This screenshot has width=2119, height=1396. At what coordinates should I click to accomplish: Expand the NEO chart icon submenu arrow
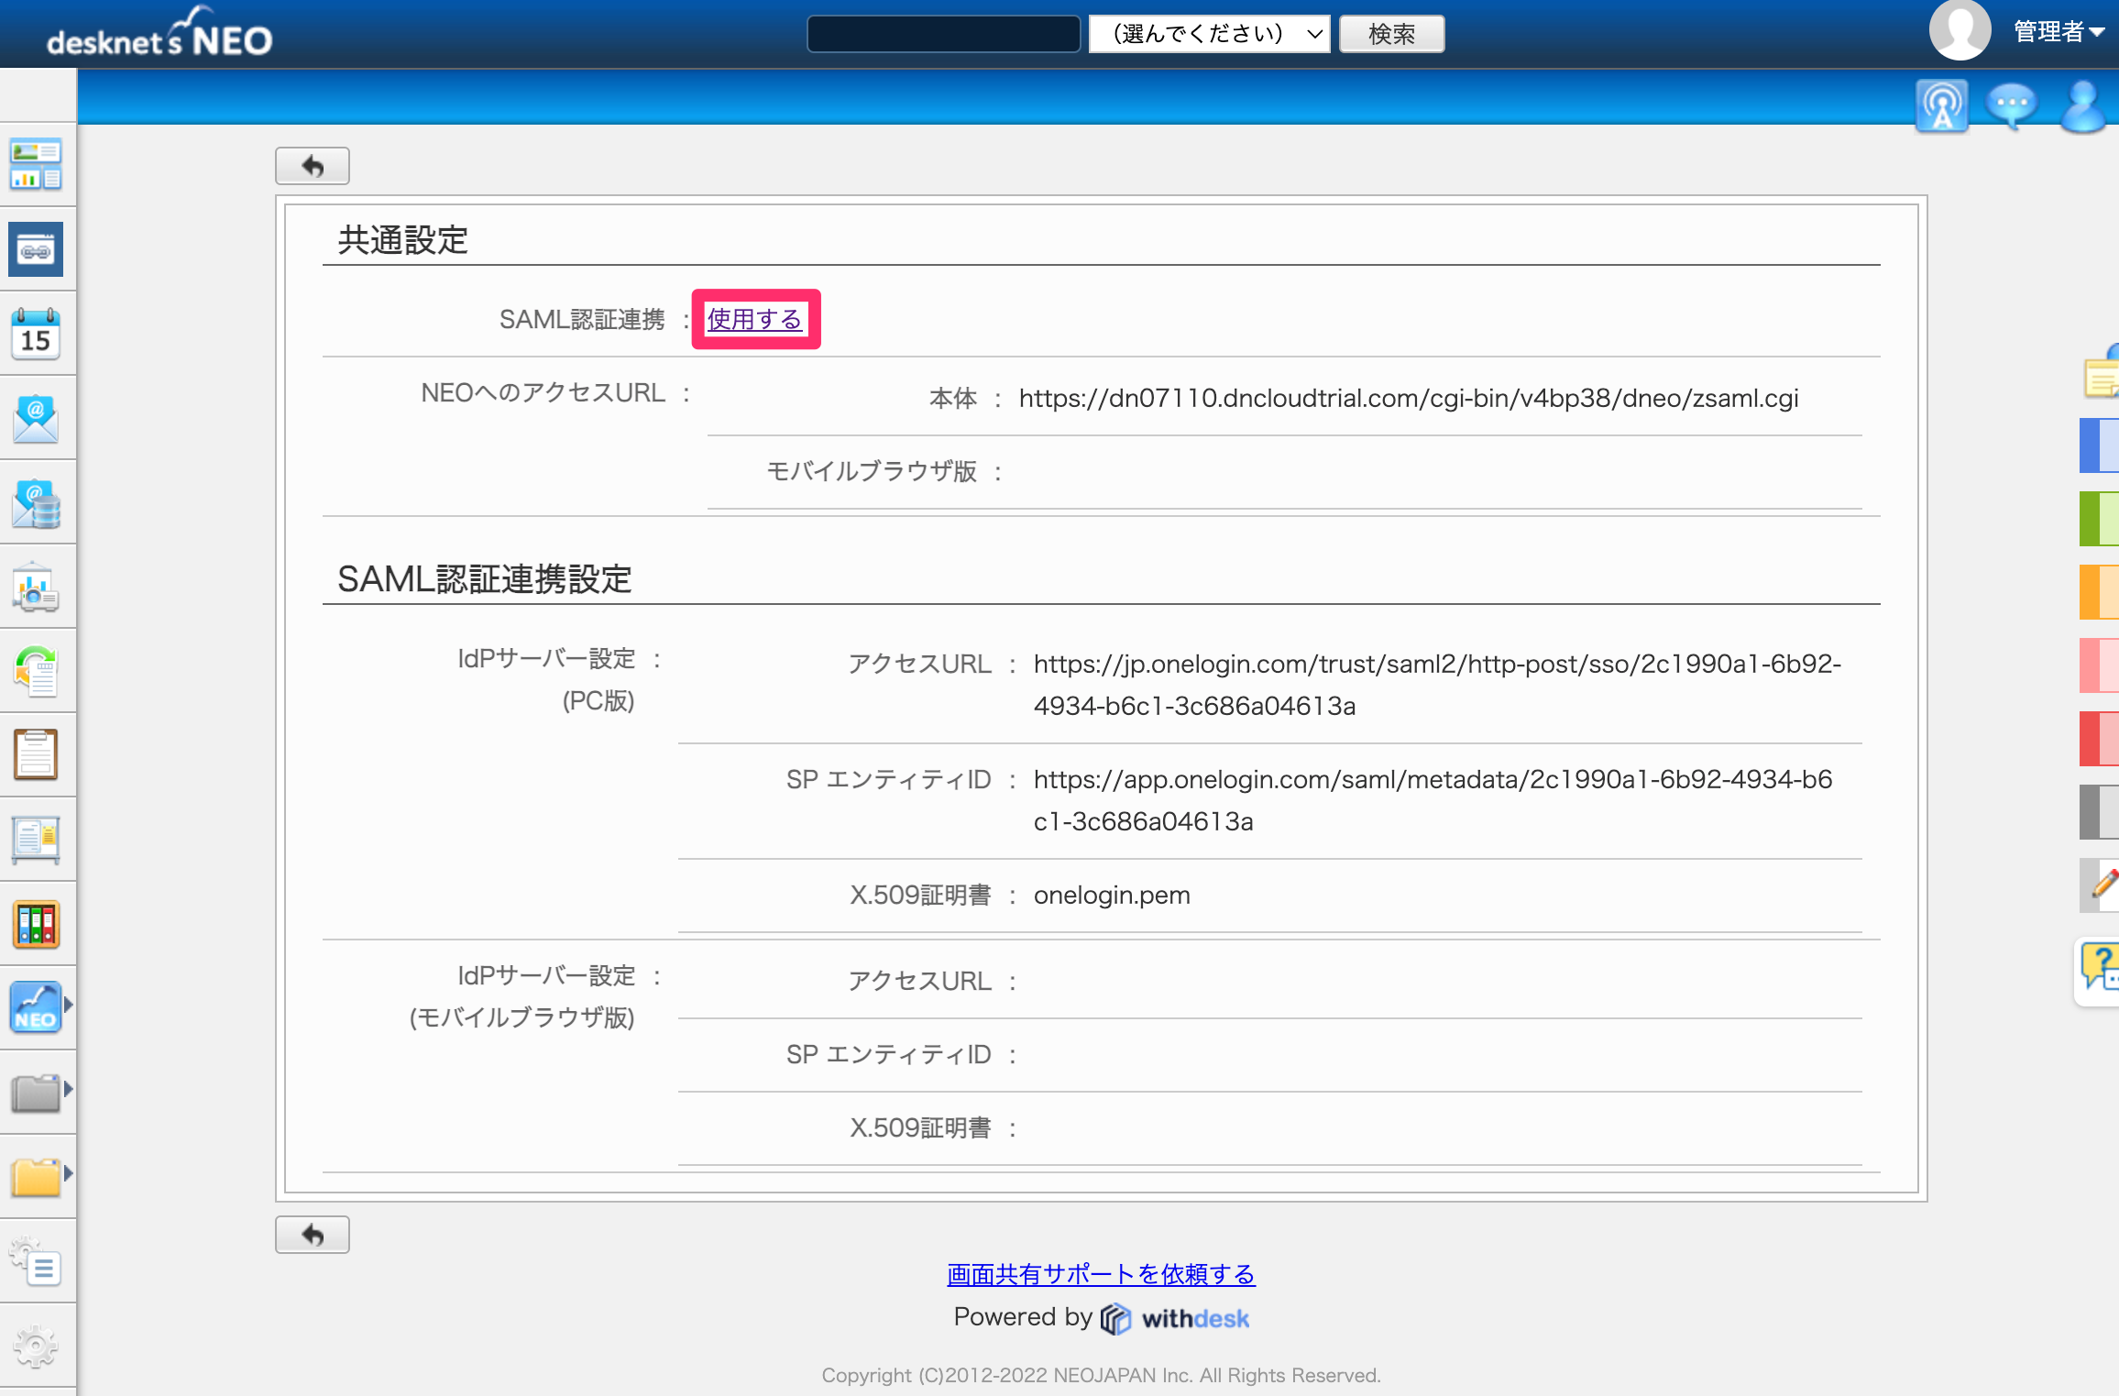(x=69, y=1006)
